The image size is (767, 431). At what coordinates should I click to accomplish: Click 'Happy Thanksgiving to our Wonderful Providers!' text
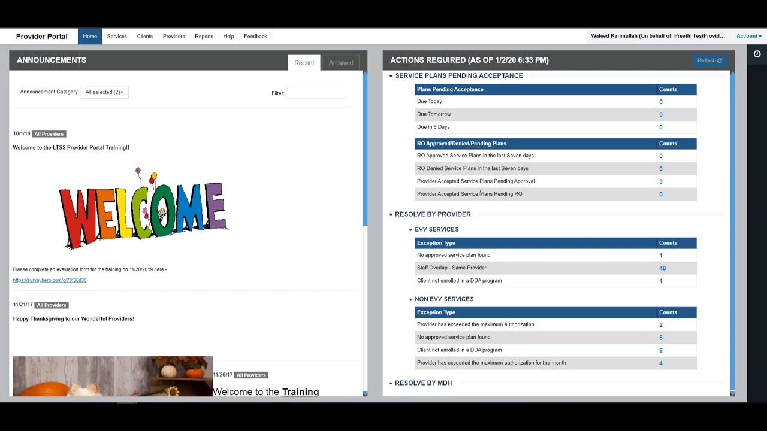coord(73,319)
